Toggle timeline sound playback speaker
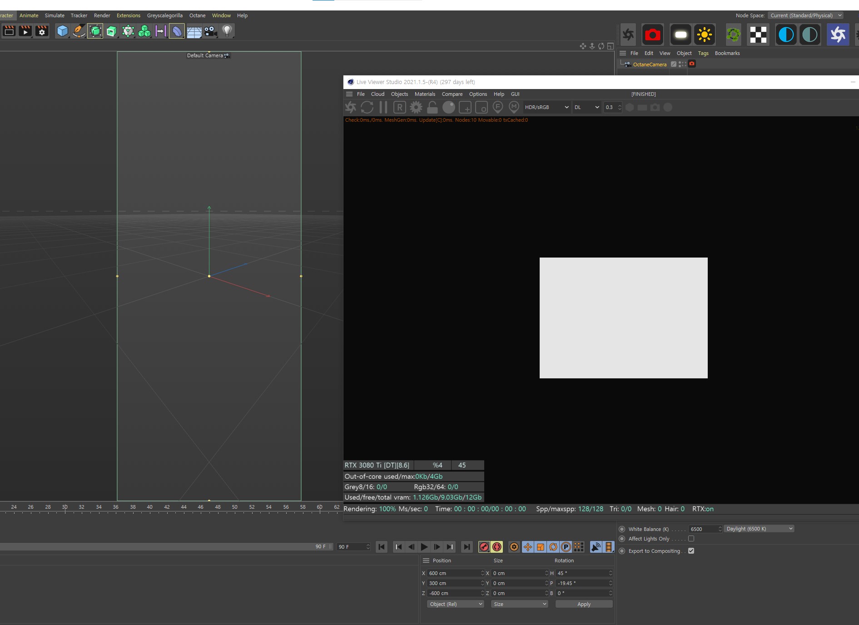This screenshot has height=625, width=859. (596, 547)
